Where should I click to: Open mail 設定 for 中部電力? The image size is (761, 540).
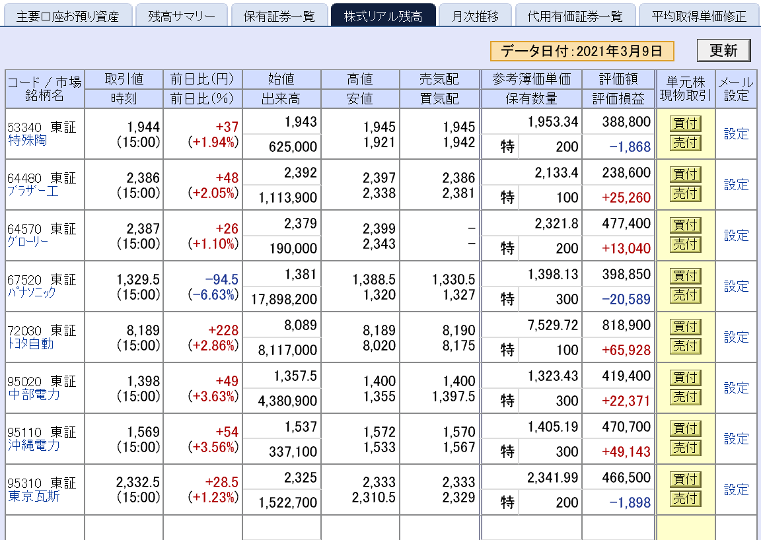[737, 388]
